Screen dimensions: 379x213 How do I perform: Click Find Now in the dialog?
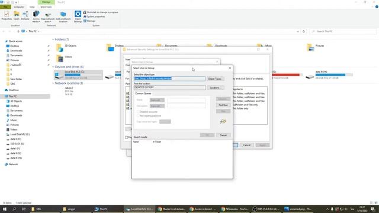(x=223, y=105)
